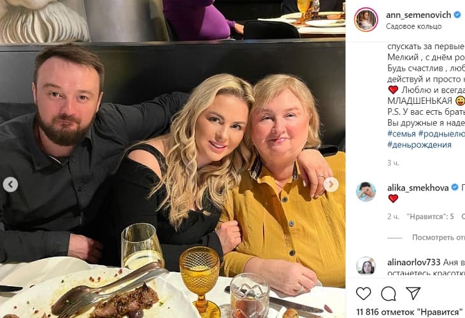Screen dimensions: 465x318
Task: Open the alinaorlov733 username link
Action: pyautogui.click(x=417, y=261)
